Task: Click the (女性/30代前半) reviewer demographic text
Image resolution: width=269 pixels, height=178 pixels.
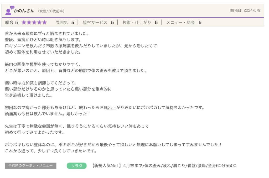Action: 51,11
